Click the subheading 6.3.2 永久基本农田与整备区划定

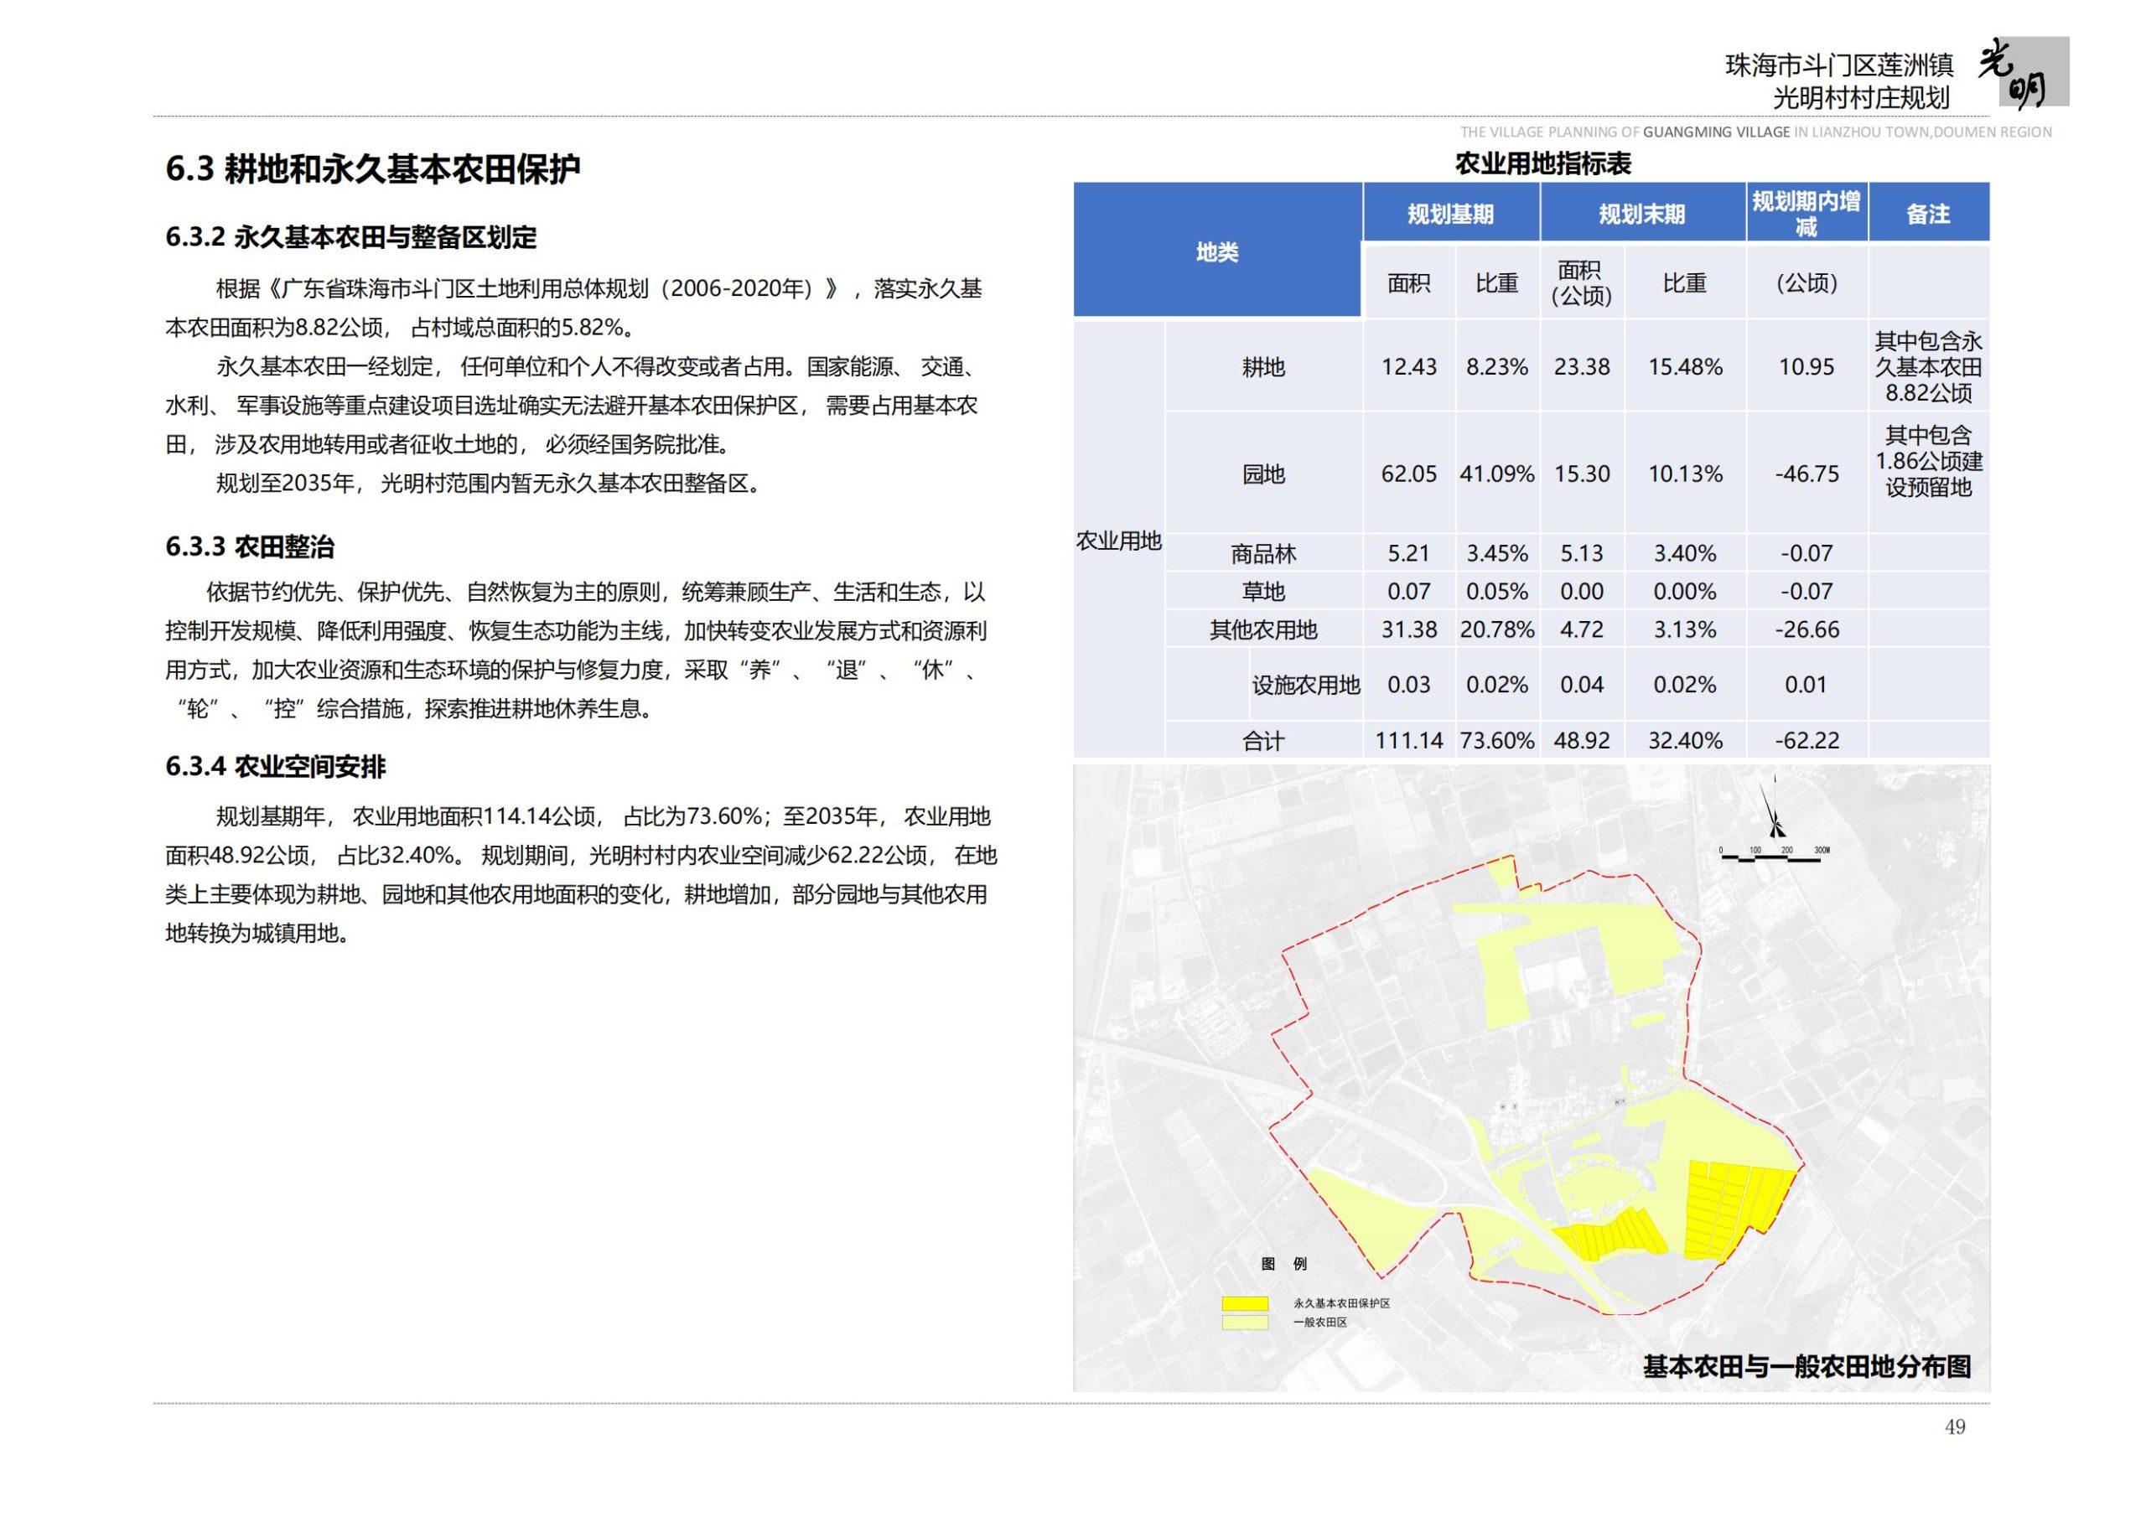point(350,237)
